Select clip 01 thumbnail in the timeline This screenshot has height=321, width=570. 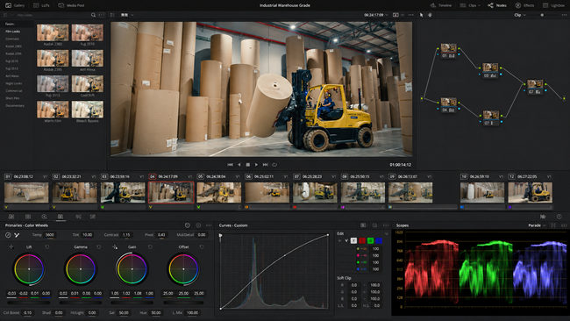click(x=26, y=192)
